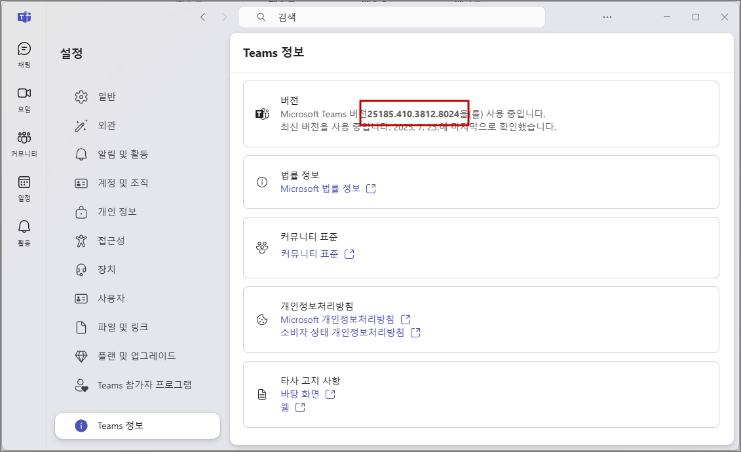741x452 pixels.
Task: Click the 타사 고지 사항 document icon
Action: tap(262, 394)
